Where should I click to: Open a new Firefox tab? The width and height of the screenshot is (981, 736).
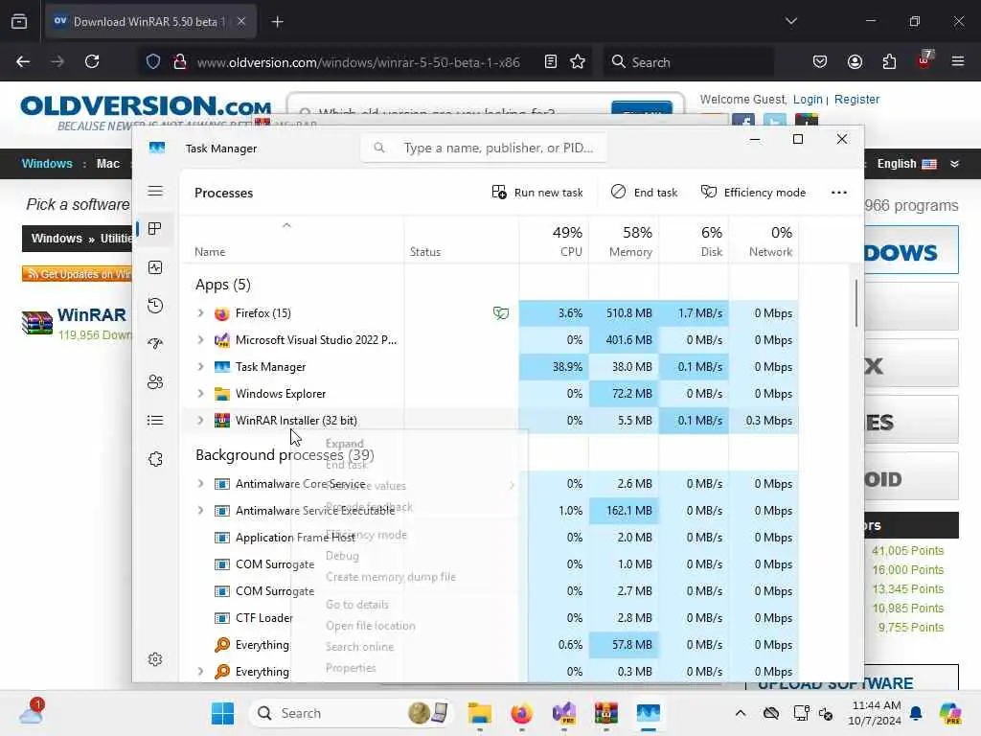pyautogui.click(x=277, y=22)
